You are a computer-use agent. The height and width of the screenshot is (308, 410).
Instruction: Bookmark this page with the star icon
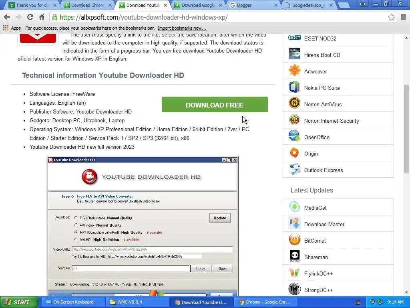392,17
